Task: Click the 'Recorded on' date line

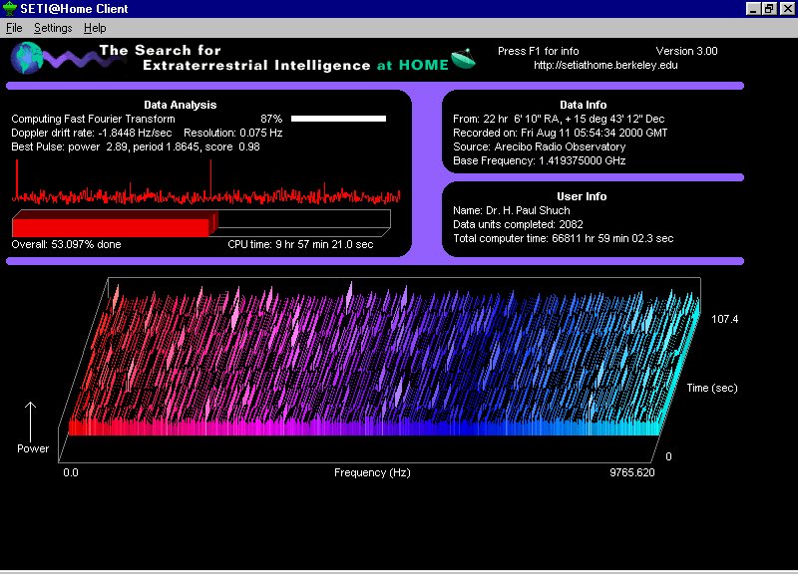Action: coord(560,133)
